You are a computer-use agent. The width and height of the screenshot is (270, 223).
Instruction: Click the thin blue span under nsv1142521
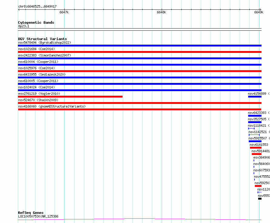point(254,135)
